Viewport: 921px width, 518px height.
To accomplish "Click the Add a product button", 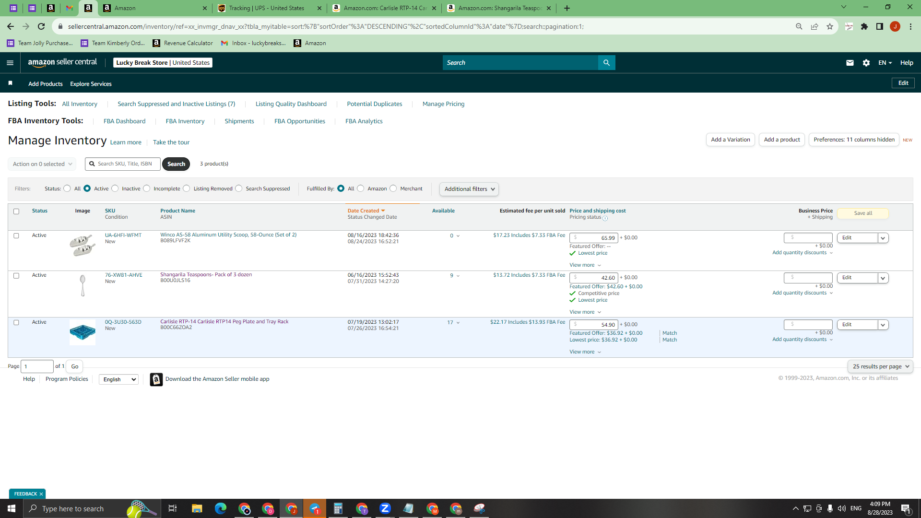I will click(782, 140).
